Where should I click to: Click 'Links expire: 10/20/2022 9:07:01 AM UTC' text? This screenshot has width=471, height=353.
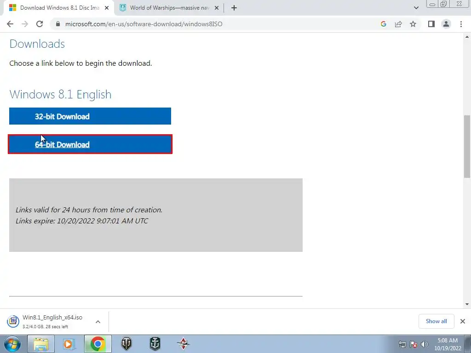tap(82, 221)
